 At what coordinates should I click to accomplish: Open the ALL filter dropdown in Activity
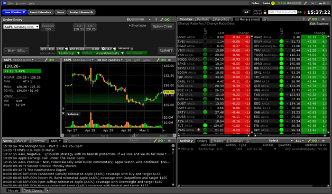[x=300, y=141]
